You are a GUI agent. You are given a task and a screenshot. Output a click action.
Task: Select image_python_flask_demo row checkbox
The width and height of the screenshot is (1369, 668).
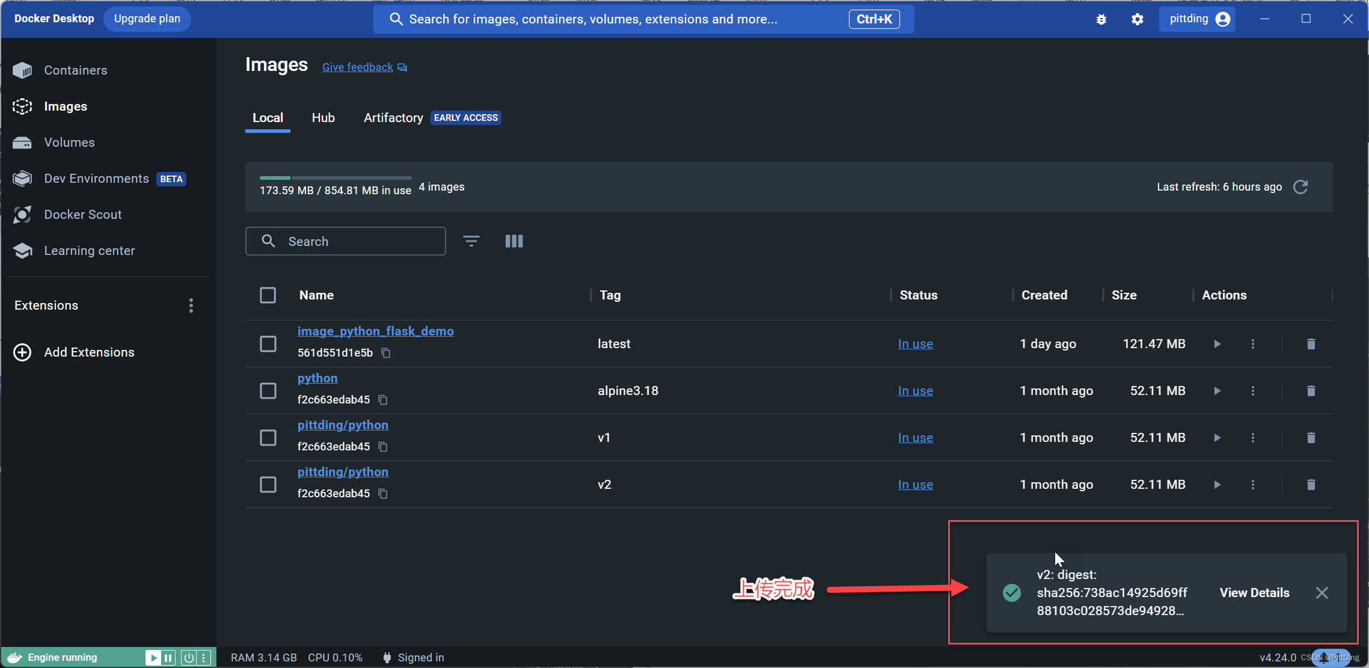[268, 344]
